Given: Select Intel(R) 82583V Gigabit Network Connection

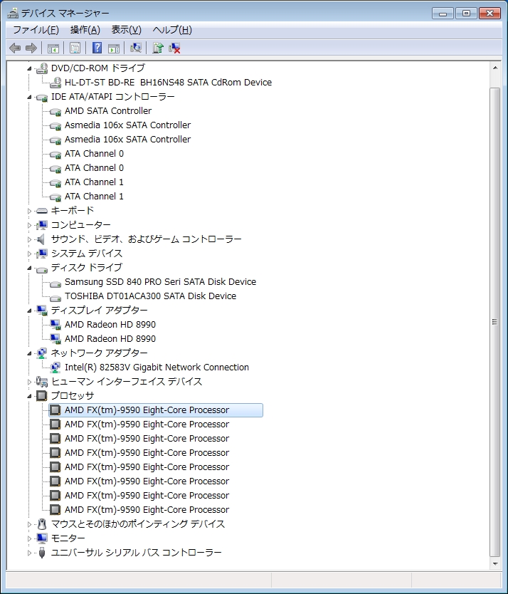Looking at the screenshot, I should click(157, 368).
